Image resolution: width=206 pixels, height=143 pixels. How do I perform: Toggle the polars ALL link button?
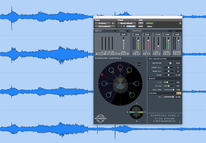click(179, 93)
